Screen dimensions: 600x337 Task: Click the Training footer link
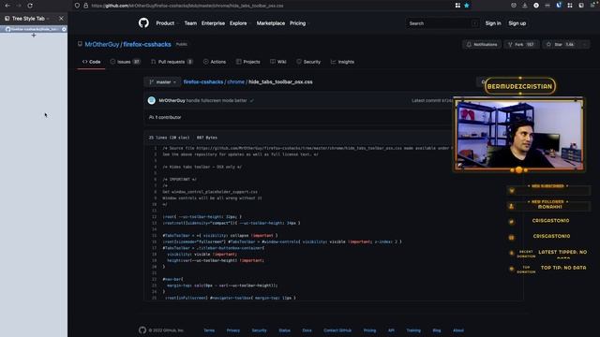click(x=413, y=330)
